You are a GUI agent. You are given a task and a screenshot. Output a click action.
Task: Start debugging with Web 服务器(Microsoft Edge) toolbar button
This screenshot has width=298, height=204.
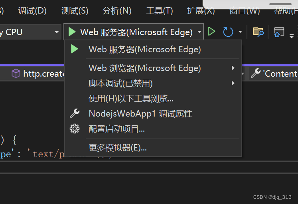(x=130, y=32)
